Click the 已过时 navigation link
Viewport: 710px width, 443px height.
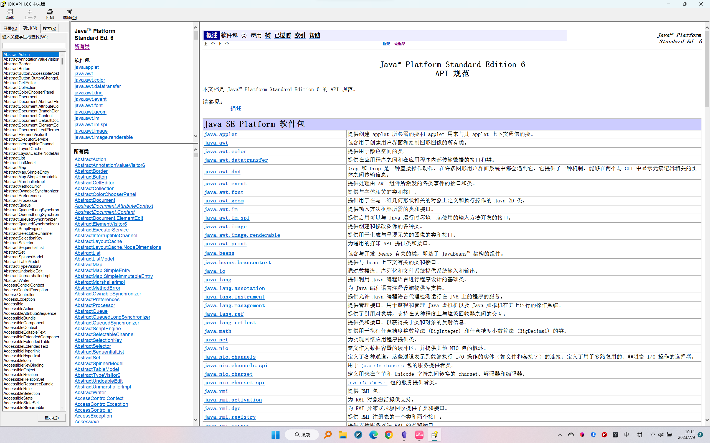(283, 35)
